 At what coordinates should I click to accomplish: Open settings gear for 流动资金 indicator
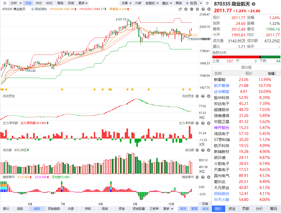(x=197, y=96)
